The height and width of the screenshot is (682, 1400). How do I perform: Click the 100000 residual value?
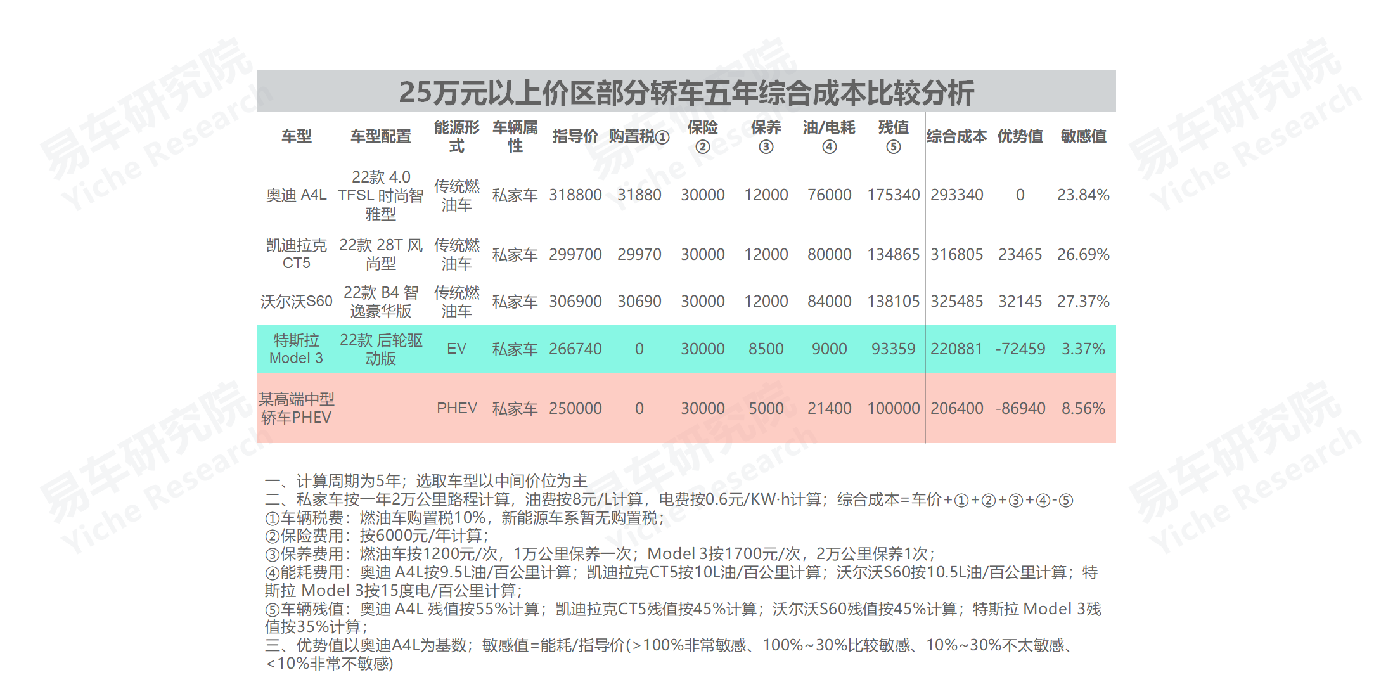(894, 408)
